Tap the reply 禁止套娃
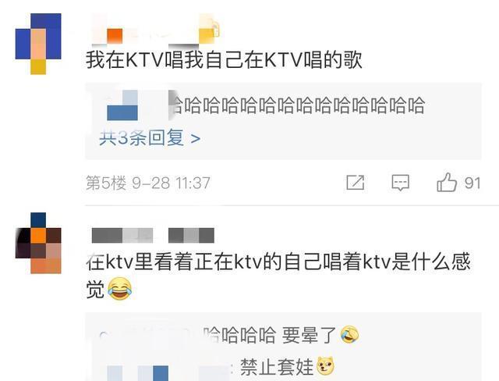This screenshot has height=381, width=499. [x=277, y=367]
